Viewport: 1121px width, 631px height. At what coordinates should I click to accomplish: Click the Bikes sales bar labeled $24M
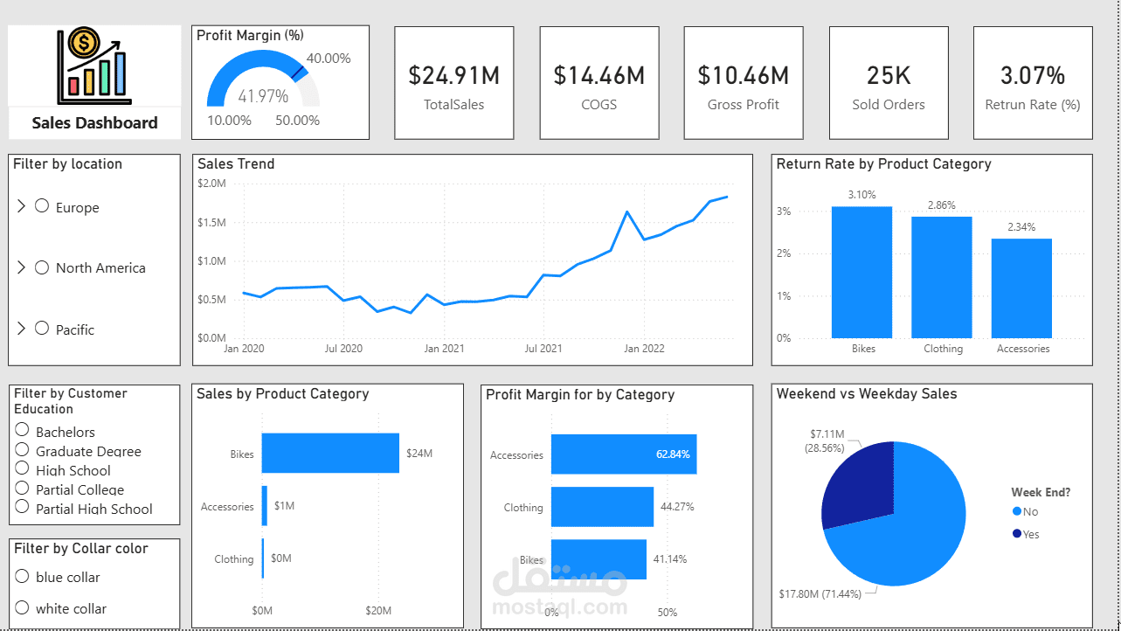(330, 454)
